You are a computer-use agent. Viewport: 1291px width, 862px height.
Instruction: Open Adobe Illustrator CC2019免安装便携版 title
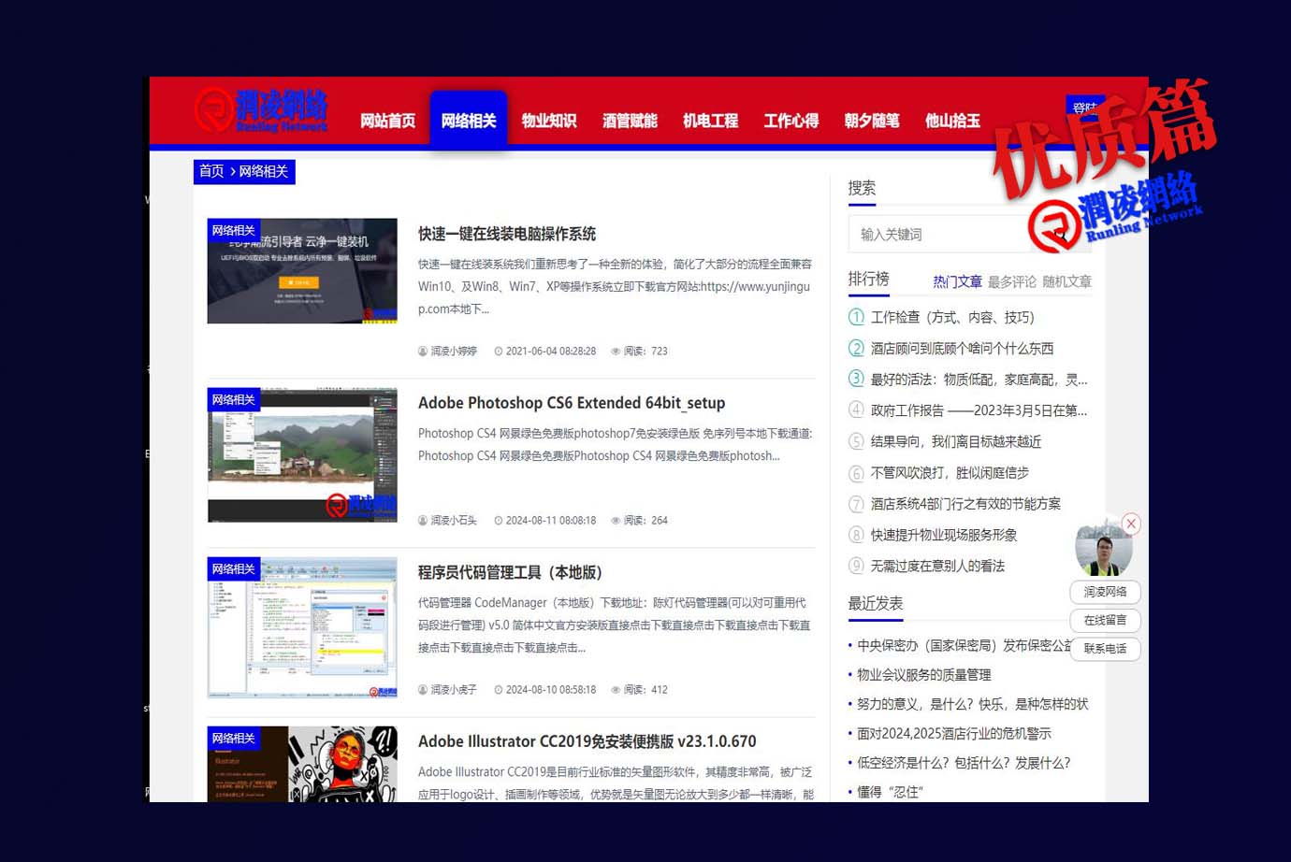(x=587, y=741)
